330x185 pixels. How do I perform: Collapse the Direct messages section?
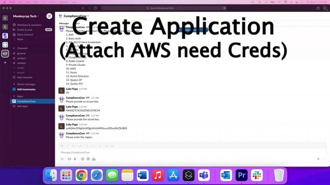click(x=14, y=84)
